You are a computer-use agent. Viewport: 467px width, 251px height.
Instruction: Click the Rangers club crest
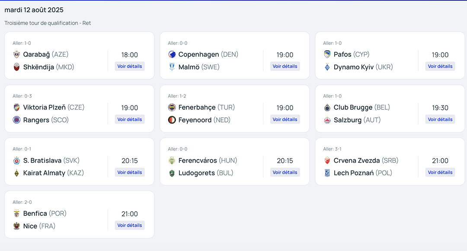click(x=17, y=120)
